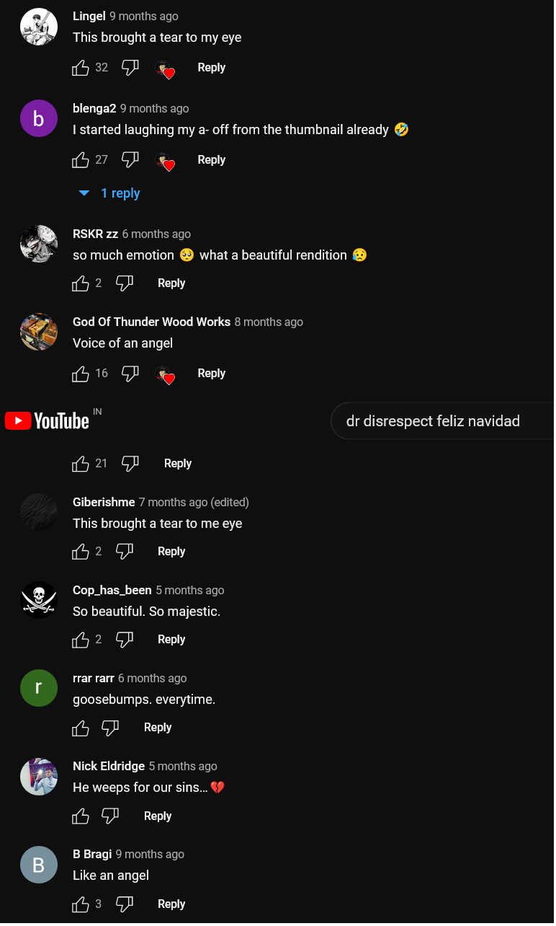This screenshot has height=926, width=556.
Task: Open RSKR zz's profile picture
Action: click(x=39, y=244)
